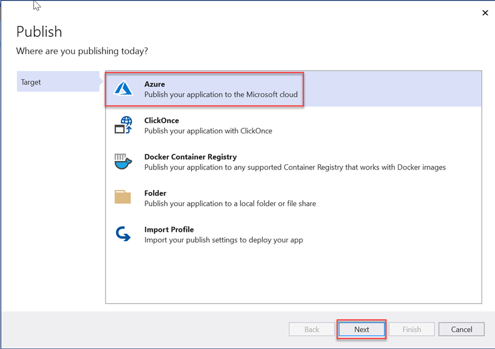Click the Finish button

pyautogui.click(x=411, y=329)
